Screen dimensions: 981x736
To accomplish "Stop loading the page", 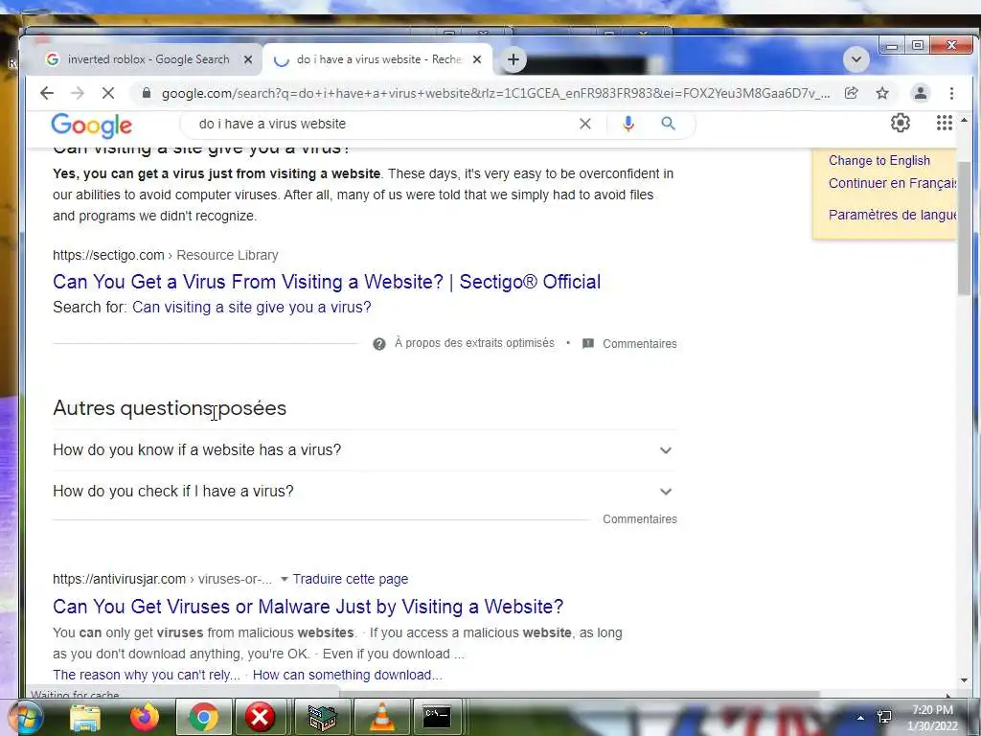I will click(x=108, y=93).
